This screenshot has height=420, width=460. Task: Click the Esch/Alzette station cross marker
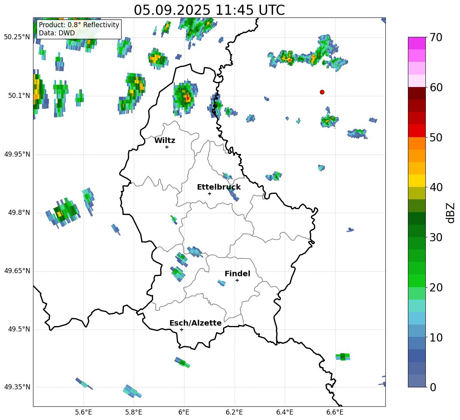coord(181,329)
